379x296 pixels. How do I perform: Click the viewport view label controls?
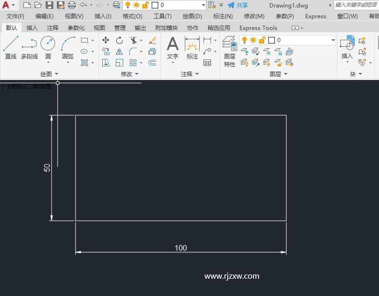point(26,86)
